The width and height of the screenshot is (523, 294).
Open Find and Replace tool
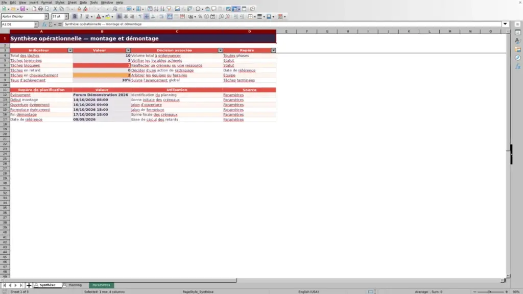(115, 9)
